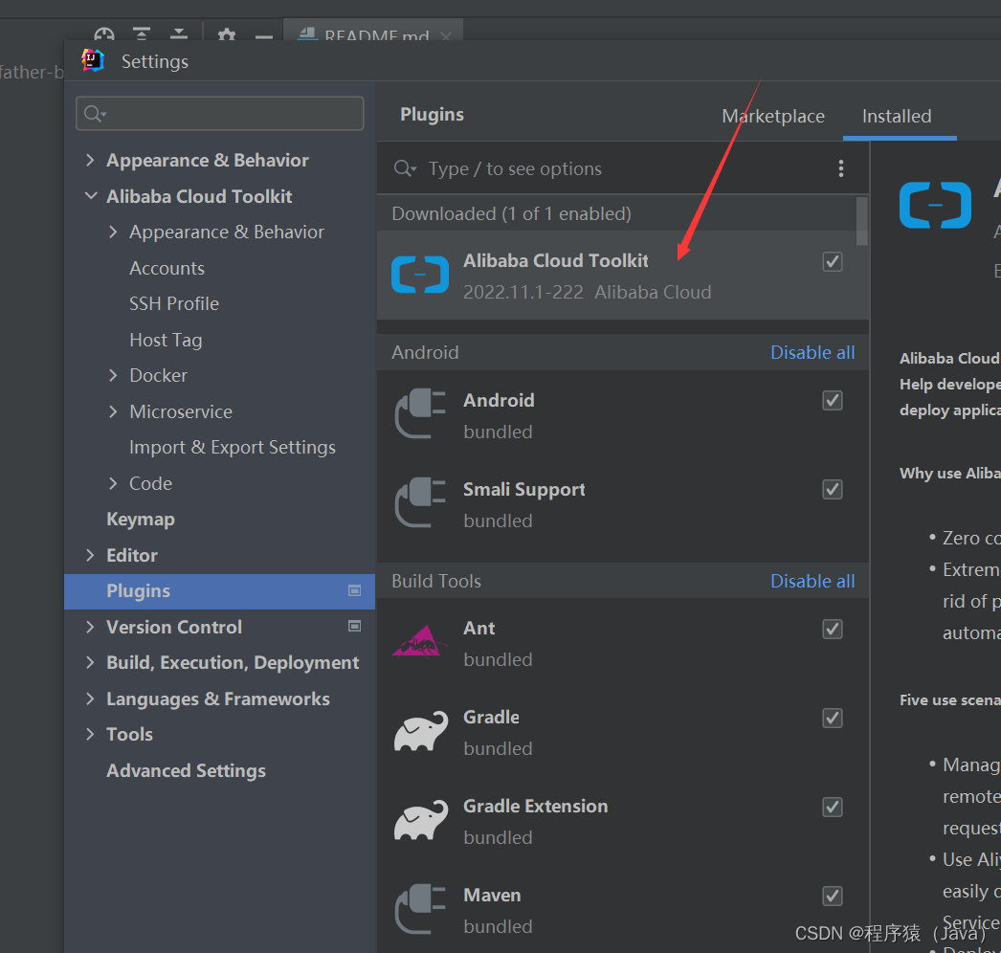Click the large Alibaba Cloud logo in details pane
Screen dimensions: 1001x953
point(935,205)
